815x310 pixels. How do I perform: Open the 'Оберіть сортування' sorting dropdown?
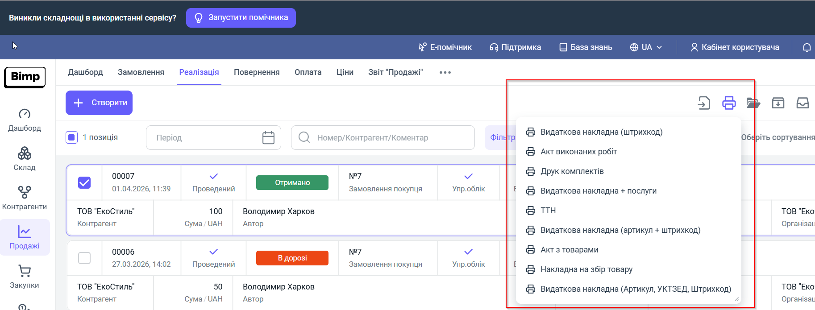778,137
